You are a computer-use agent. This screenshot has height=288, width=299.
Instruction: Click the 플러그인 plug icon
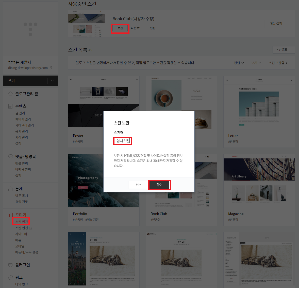(10, 265)
